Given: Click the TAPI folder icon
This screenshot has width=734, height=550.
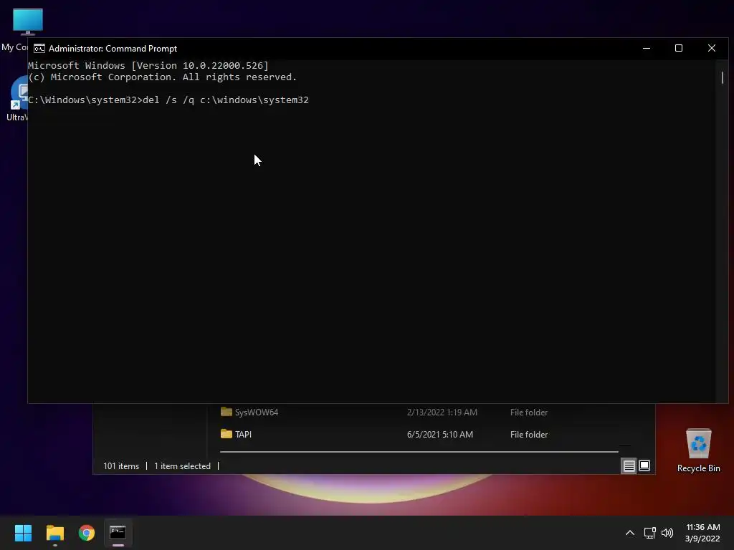Looking at the screenshot, I should tap(226, 434).
